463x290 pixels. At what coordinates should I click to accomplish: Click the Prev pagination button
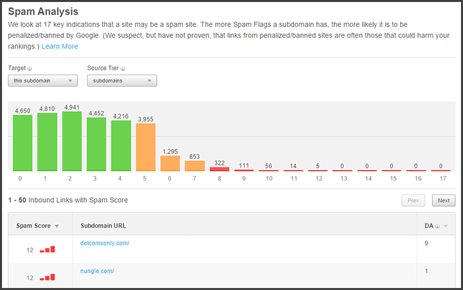pyautogui.click(x=414, y=201)
